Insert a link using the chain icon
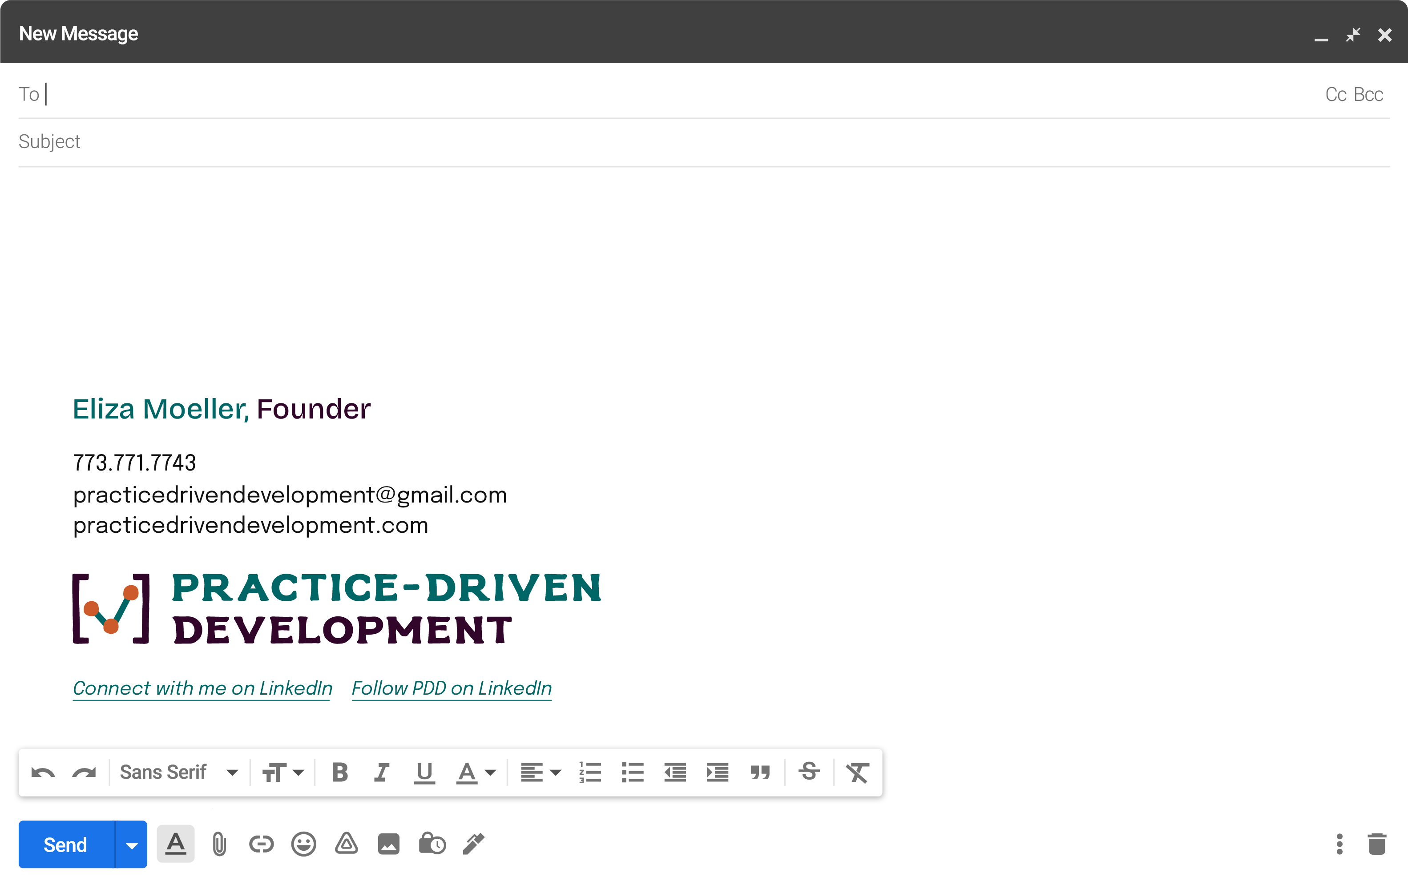 click(x=261, y=844)
